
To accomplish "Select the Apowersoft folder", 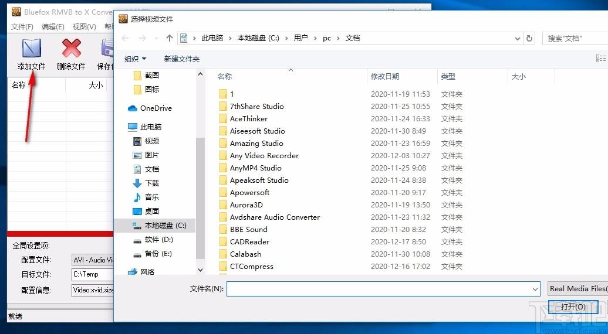I will coord(244,193).
